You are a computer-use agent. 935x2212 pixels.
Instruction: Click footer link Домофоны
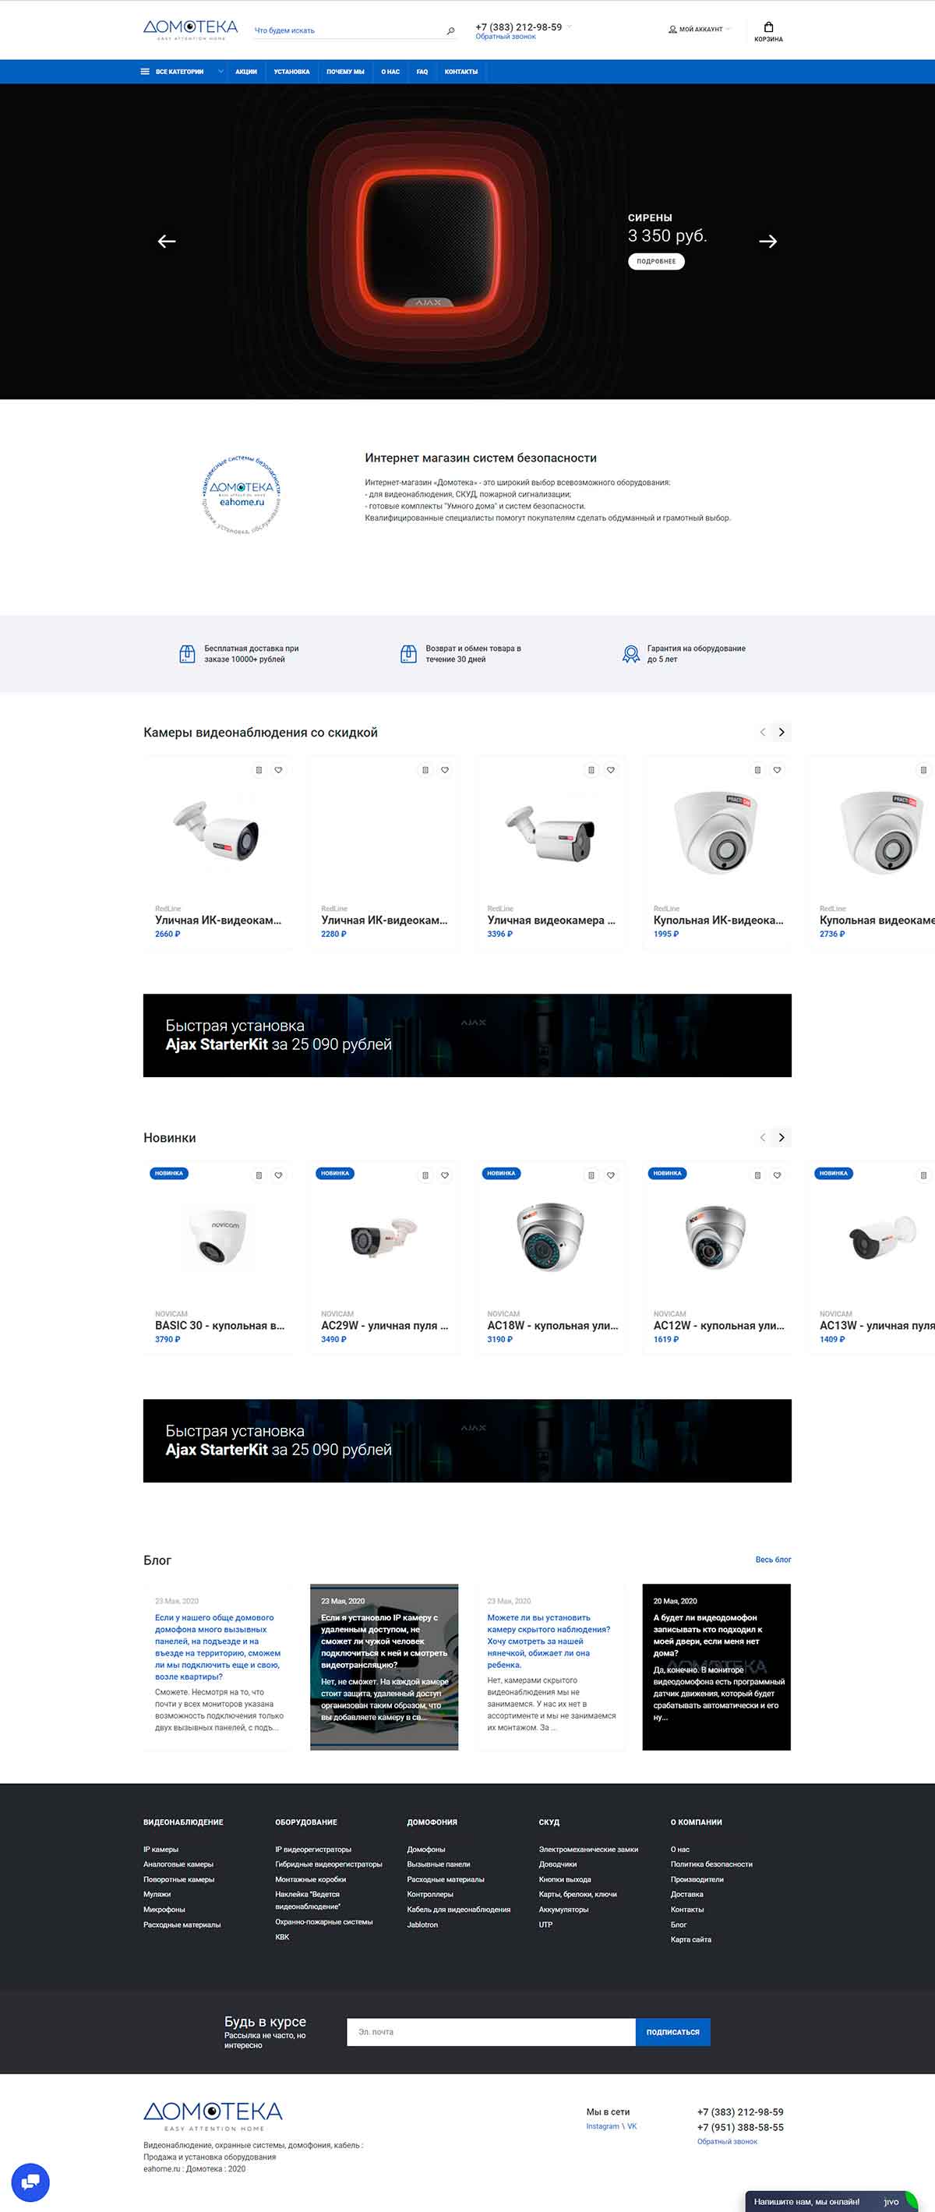(x=426, y=1849)
